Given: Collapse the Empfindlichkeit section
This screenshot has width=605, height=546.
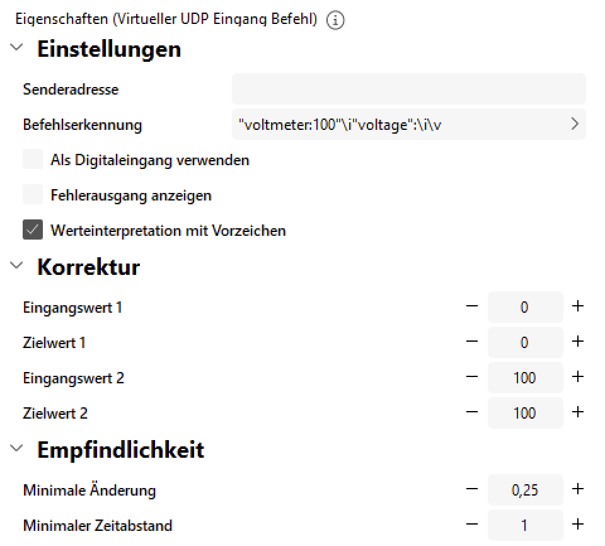Looking at the screenshot, I should pos(16,448).
